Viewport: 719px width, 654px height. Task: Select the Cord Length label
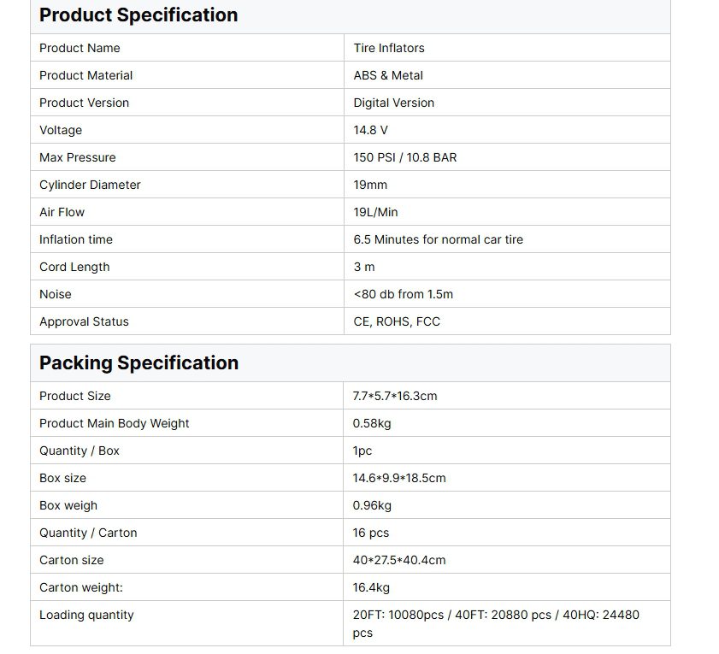tap(74, 267)
